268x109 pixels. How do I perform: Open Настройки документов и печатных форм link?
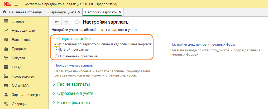tap(203, 45)
